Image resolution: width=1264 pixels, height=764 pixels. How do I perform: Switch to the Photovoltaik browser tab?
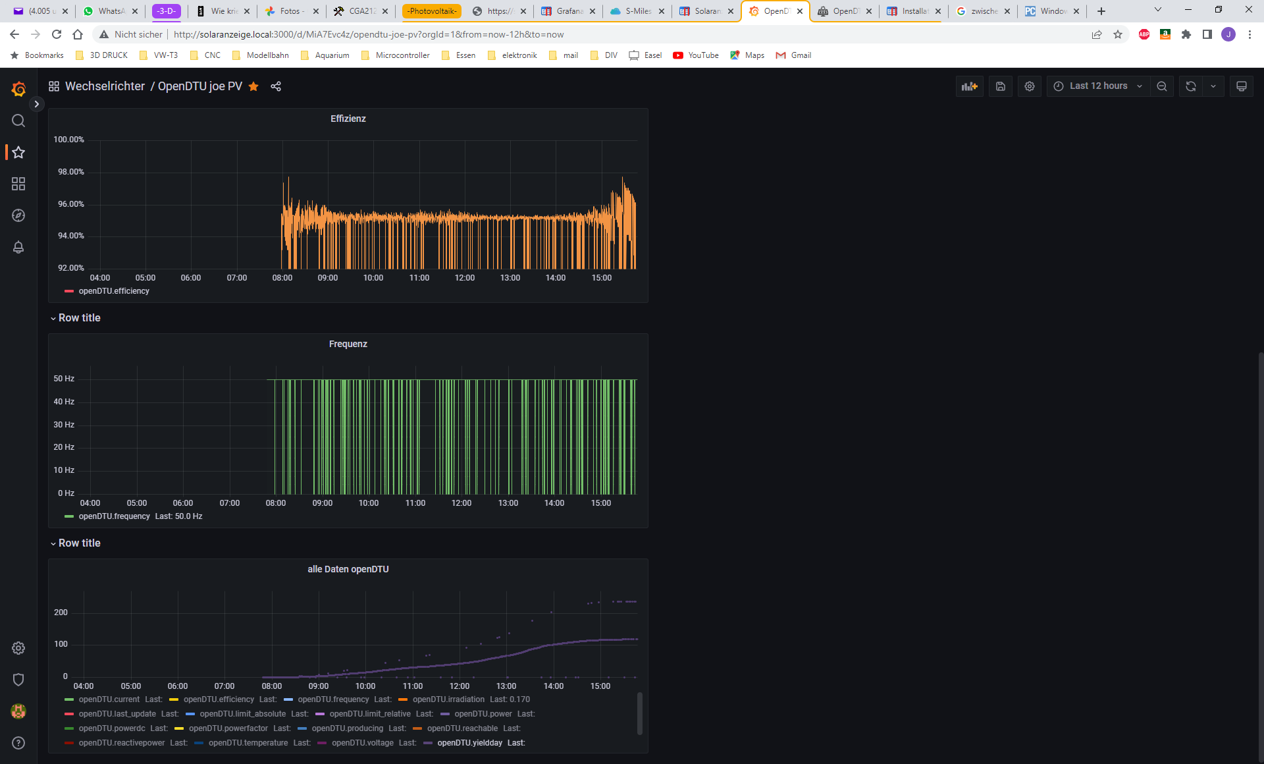431,11
